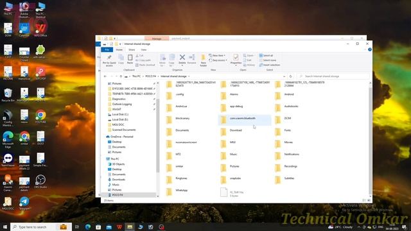Image resolution: width=411 pixels, height=231 pixels.
Task: Open Microsoft Edge from taskbar
Action: click(x=88, y=227)
